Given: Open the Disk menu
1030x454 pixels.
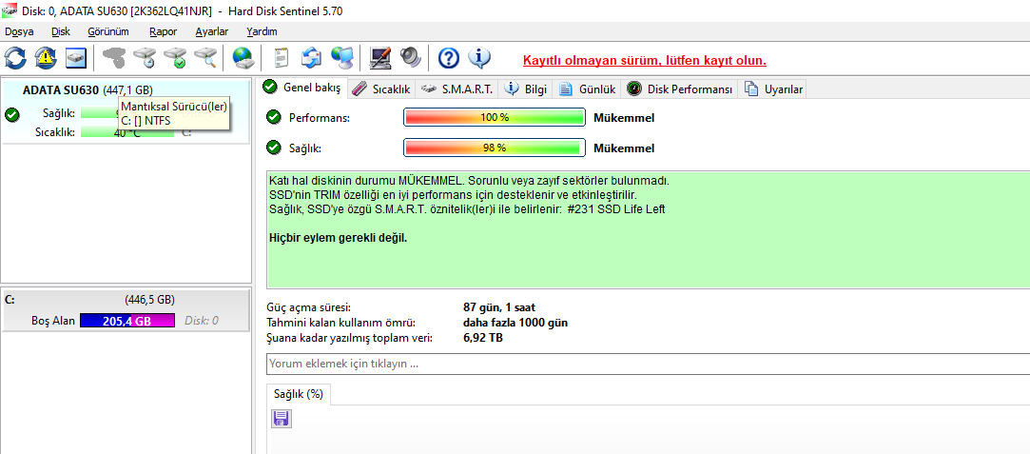Looking at the screenshot, I should 61,31.
